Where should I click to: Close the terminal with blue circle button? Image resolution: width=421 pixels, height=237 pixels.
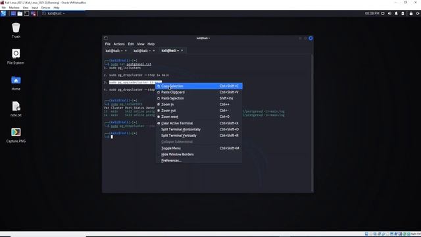(310, 38)
